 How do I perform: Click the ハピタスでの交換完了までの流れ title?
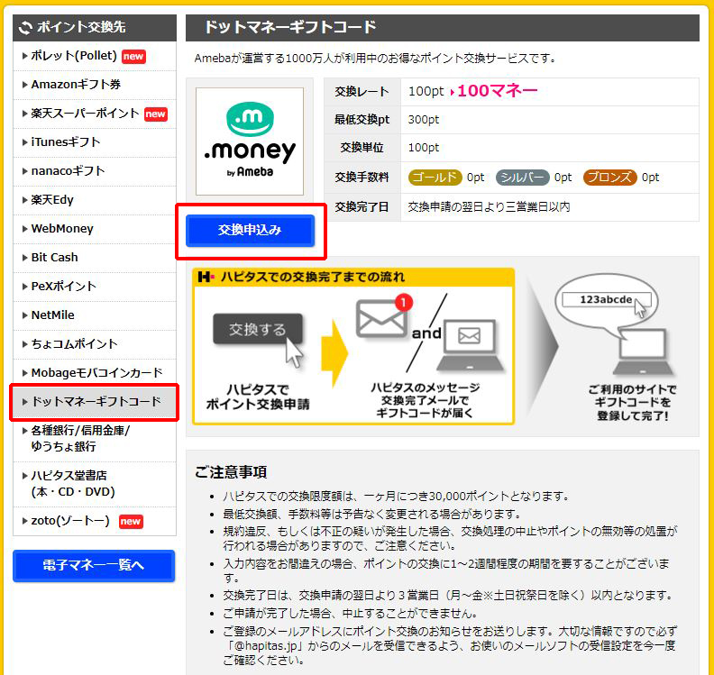coord(312,277)
